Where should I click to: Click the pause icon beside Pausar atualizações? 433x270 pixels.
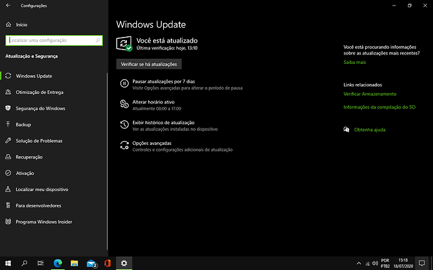tap(124, 83)
